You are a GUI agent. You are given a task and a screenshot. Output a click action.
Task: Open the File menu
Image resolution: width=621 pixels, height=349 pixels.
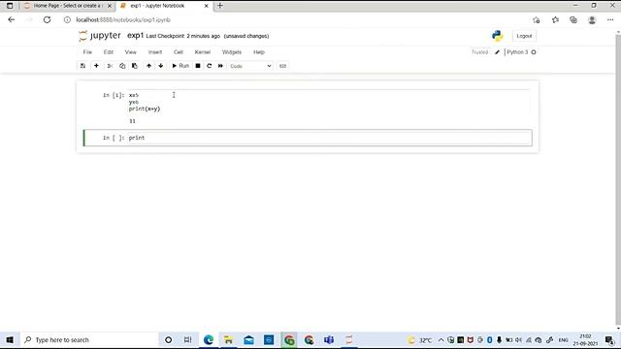(87, 52)
